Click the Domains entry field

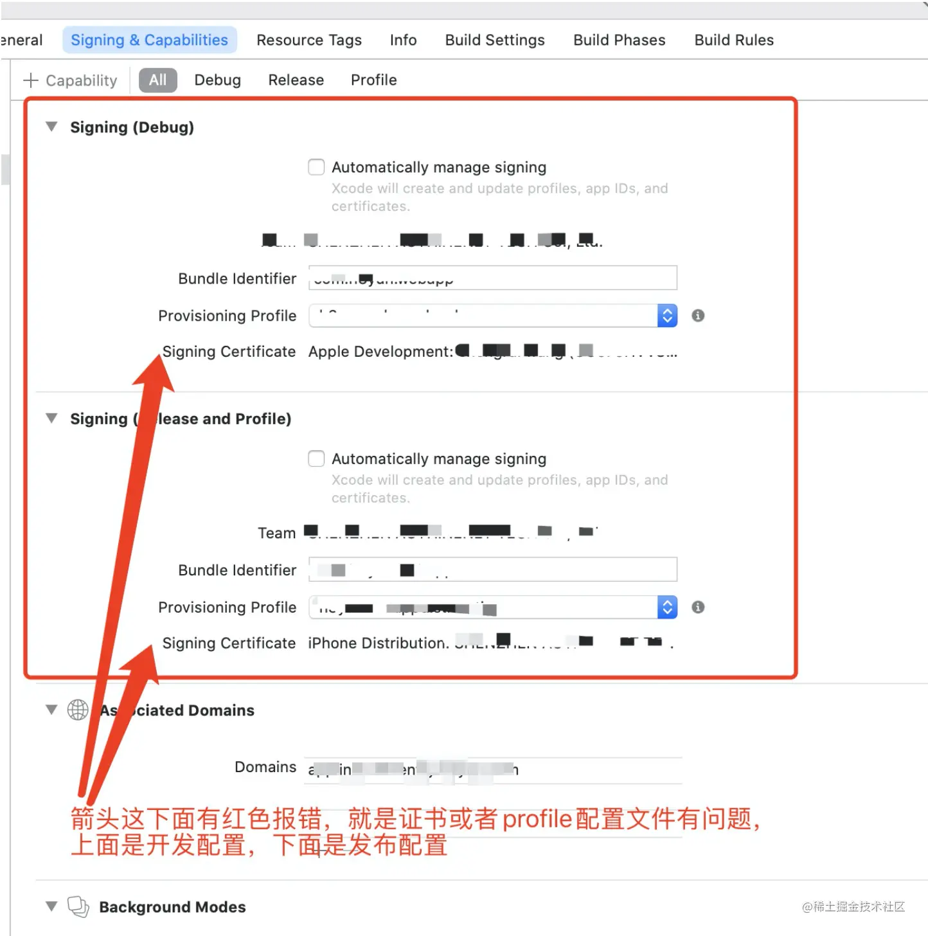(x=492, y=770)
